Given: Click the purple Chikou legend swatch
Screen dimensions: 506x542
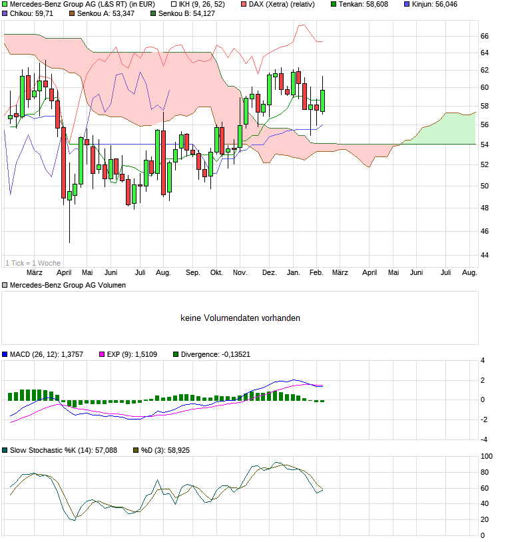Looking at the screenshot, I should [x=5, y=14].
